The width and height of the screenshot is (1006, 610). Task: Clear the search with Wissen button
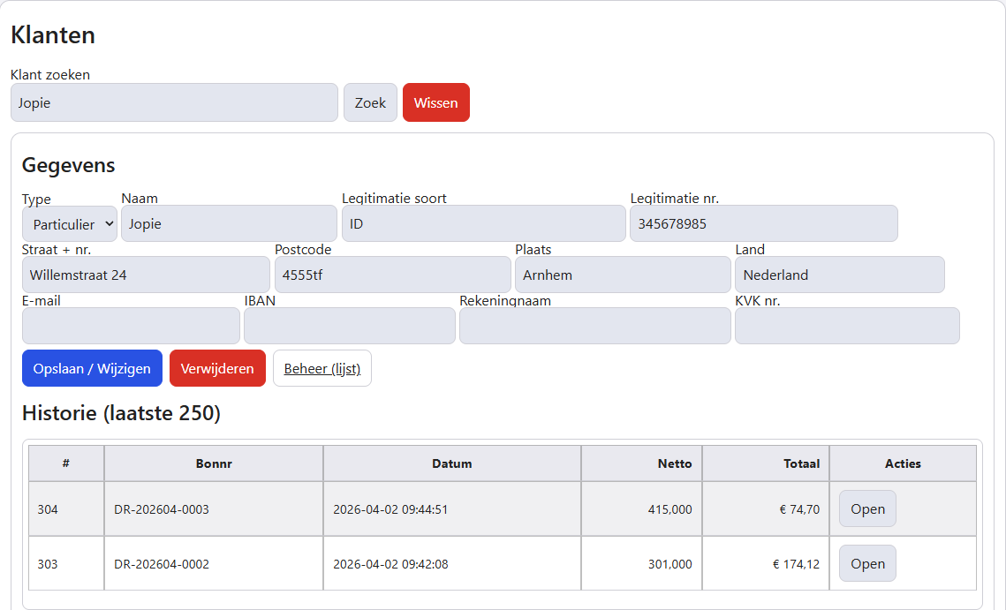coord(435,102)
